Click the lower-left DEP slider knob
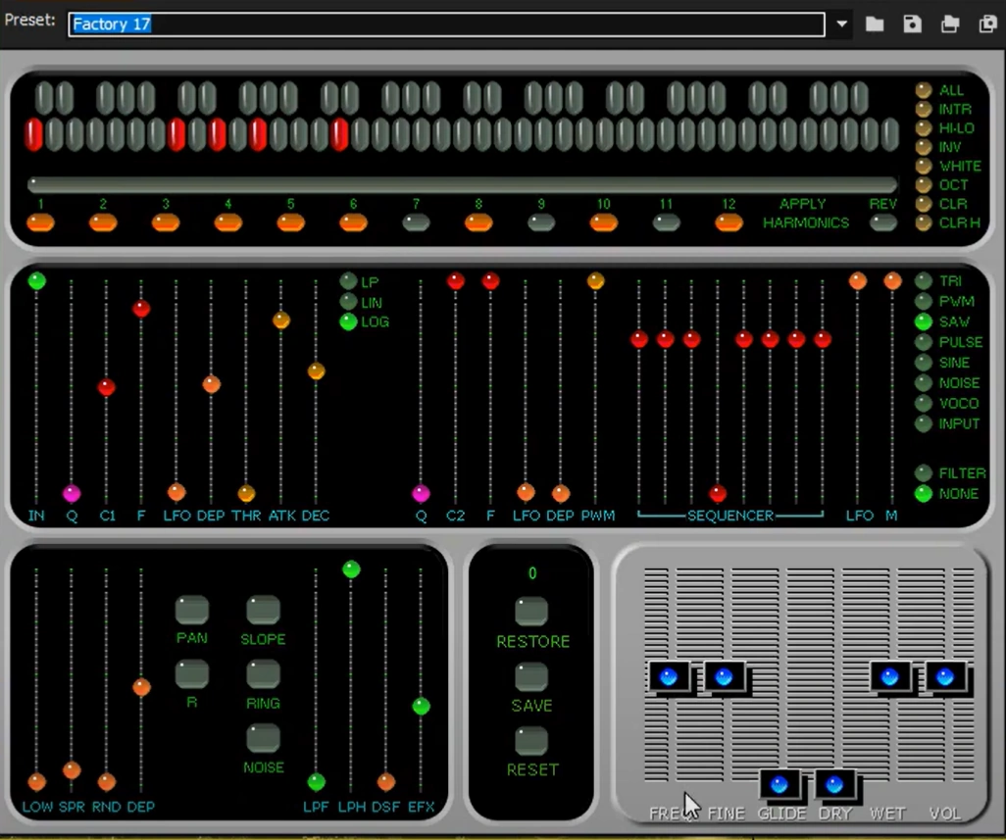This screenshot has height=840, width=1006. [x=141, y=687]
